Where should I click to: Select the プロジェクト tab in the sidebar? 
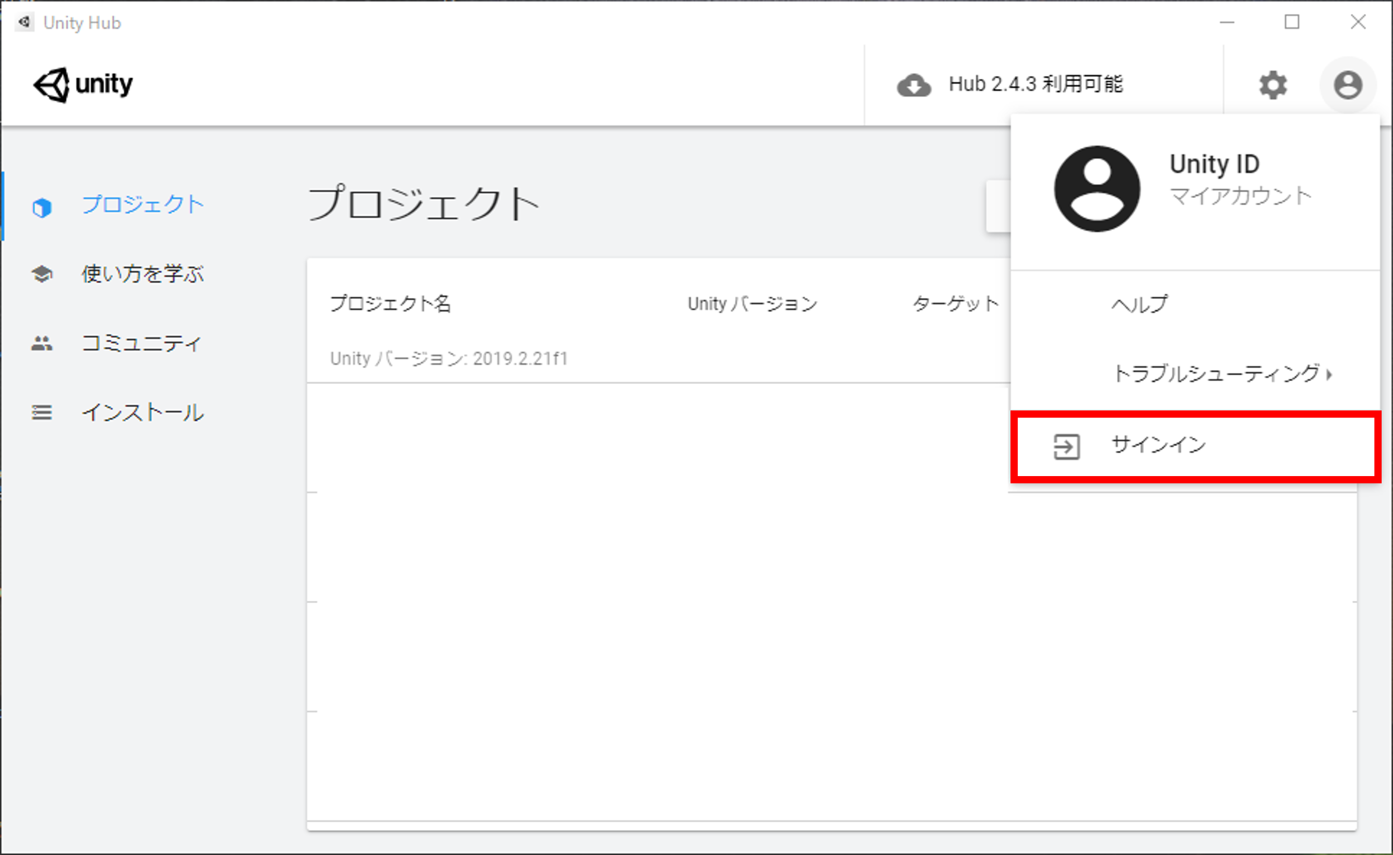[143, 205]
